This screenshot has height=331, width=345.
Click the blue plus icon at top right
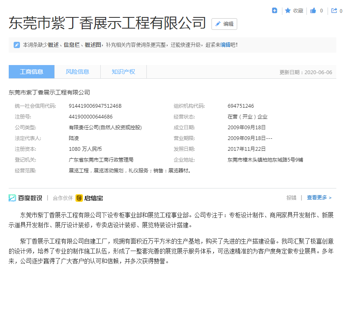click(x=275, y=11)
